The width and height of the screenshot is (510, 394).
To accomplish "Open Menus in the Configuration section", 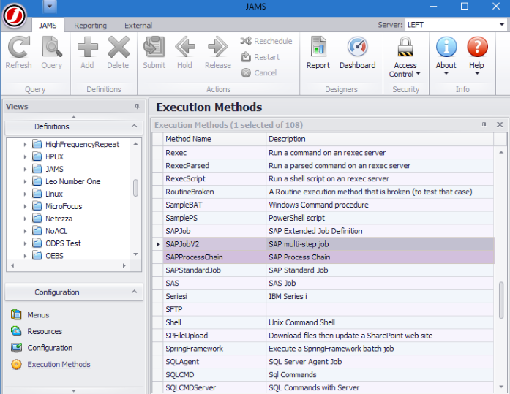I will coord(30,315).
